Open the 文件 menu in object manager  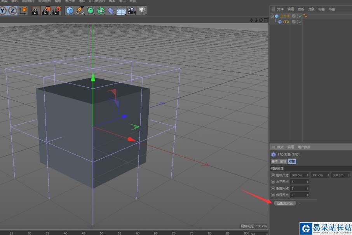point(280,9)
